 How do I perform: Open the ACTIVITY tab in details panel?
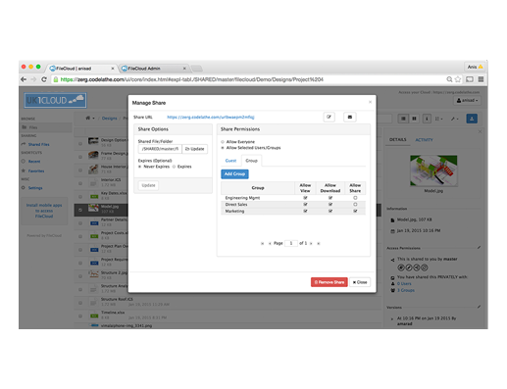click(x=424, y=140)
